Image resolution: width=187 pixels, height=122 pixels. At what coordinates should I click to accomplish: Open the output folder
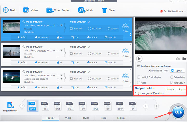(x=182, y=89)
